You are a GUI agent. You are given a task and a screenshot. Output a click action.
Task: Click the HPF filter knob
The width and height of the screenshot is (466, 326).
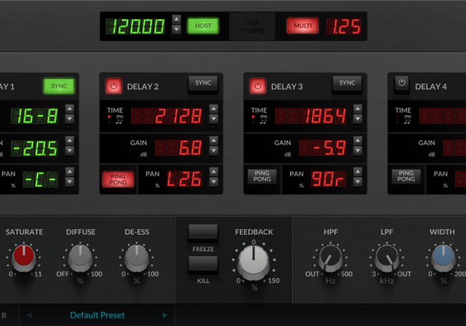tap(330, 257)
